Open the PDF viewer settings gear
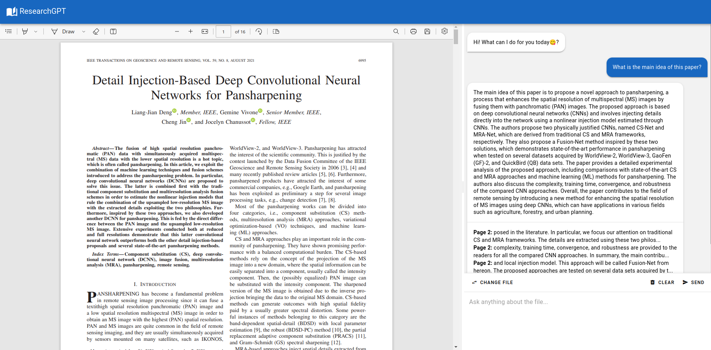The image size is (711, 350). point(445,31)
